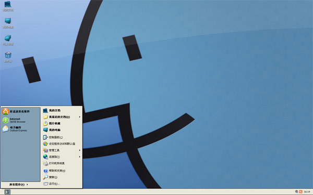Screen dimensions: 313x195
Task: Select the monitor-shaped desktop icon
Action: point(8,23)
